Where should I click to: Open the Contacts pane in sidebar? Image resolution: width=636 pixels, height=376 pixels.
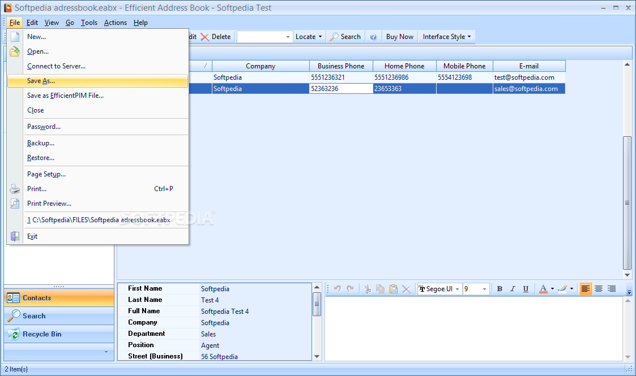59,298
